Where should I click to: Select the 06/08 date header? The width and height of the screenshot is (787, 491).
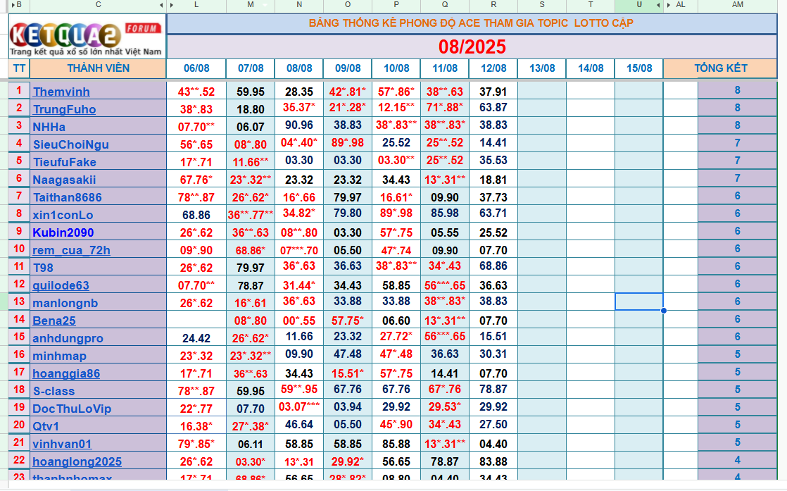point(196,68)
